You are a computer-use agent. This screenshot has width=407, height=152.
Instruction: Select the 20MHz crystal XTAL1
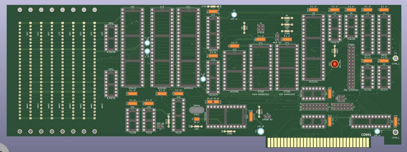[x=196, y=110]
